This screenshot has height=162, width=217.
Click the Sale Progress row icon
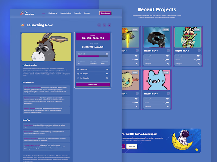pyautogui.click(x=78, y=74)
